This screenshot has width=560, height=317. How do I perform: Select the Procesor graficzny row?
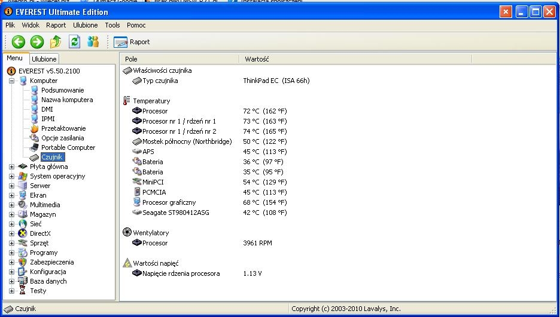click(209, 202)
